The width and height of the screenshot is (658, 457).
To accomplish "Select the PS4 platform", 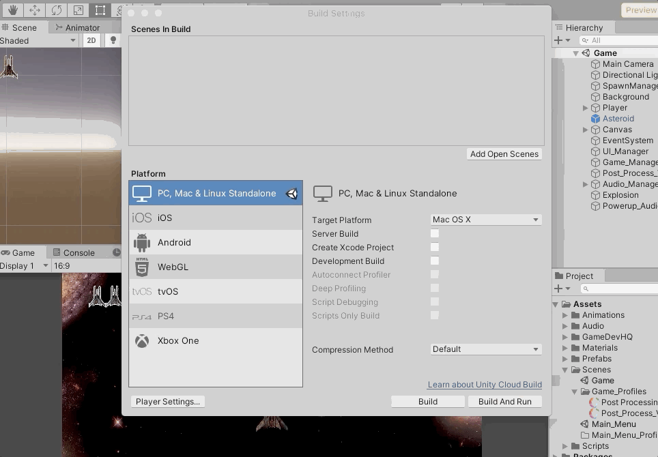I will click(x=216, y=316).
